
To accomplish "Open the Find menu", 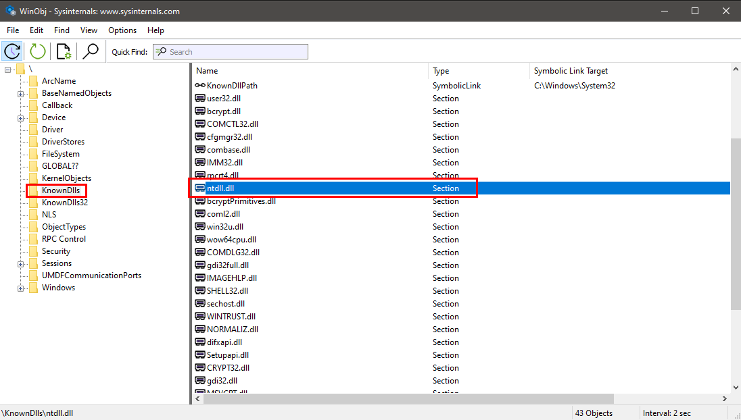I will click(x=62, y=30).
